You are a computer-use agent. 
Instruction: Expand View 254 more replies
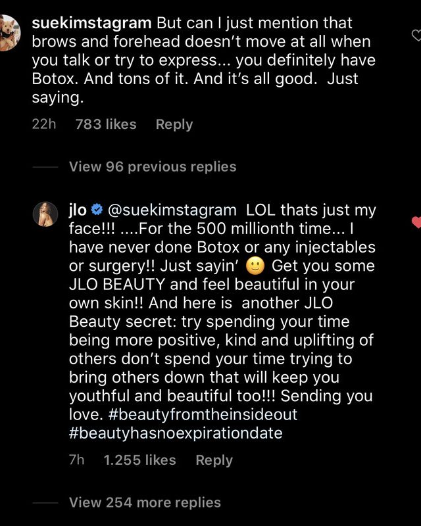(145, 503)
